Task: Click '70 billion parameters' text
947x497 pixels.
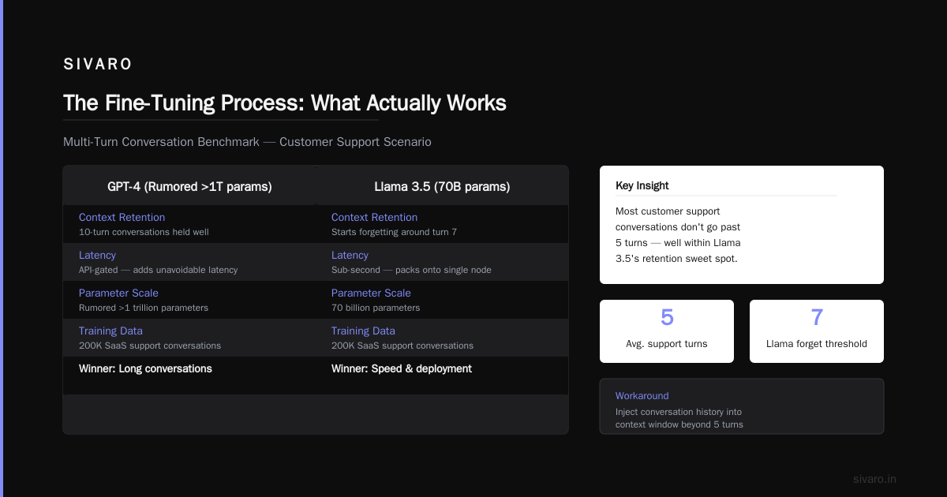Action: (376, 308)
